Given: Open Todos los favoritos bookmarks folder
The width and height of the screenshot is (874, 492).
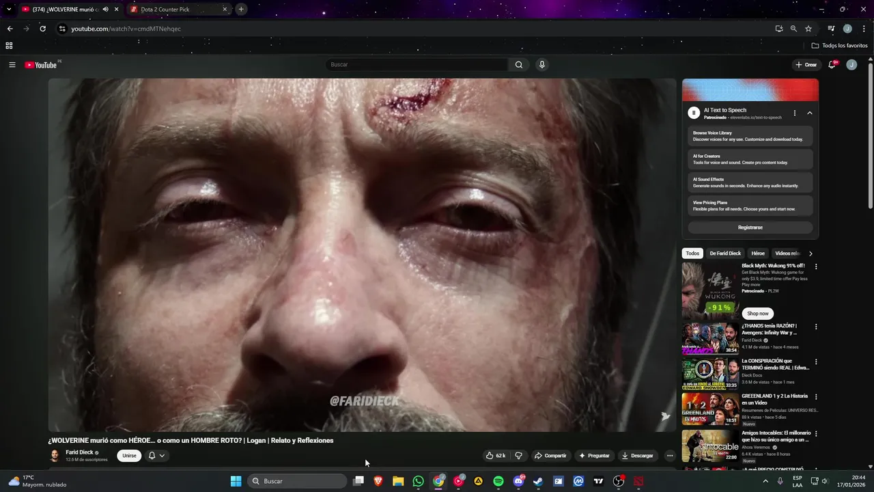Looking at the screenshot, I should (840, 46).
